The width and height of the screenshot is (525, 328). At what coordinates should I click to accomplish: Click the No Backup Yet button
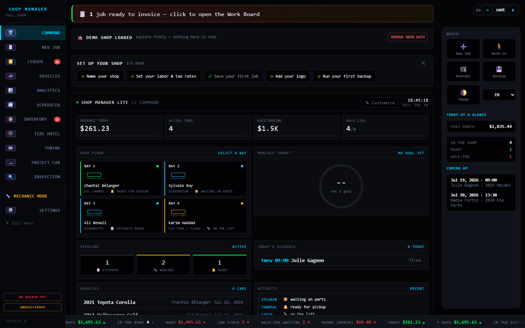tap(32, 297)
